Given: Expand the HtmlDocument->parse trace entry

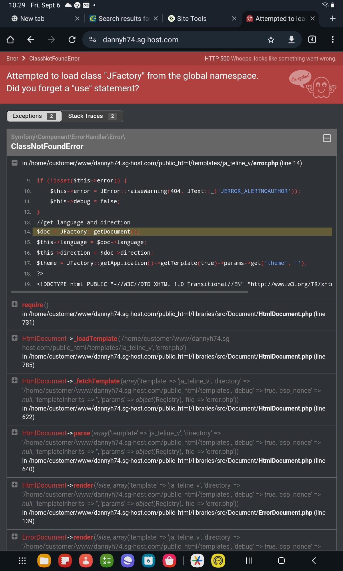Looking at the screenshot, I should point(15,433).
